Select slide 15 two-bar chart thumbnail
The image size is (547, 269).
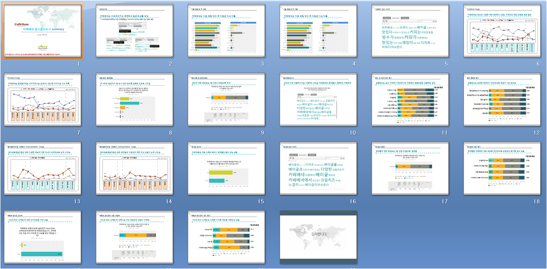click(227, 168)
